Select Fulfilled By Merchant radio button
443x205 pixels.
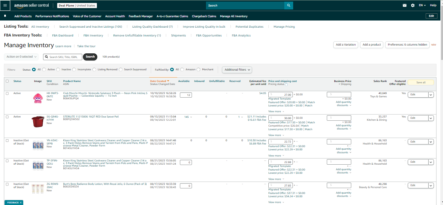pyautogui.click(x=198, y=70)
